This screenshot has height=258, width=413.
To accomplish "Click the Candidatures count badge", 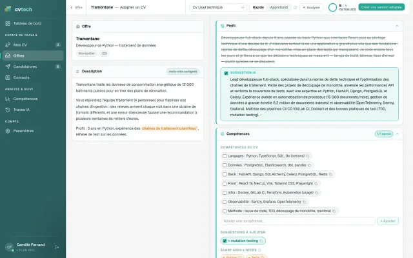I will pos(57,66).
